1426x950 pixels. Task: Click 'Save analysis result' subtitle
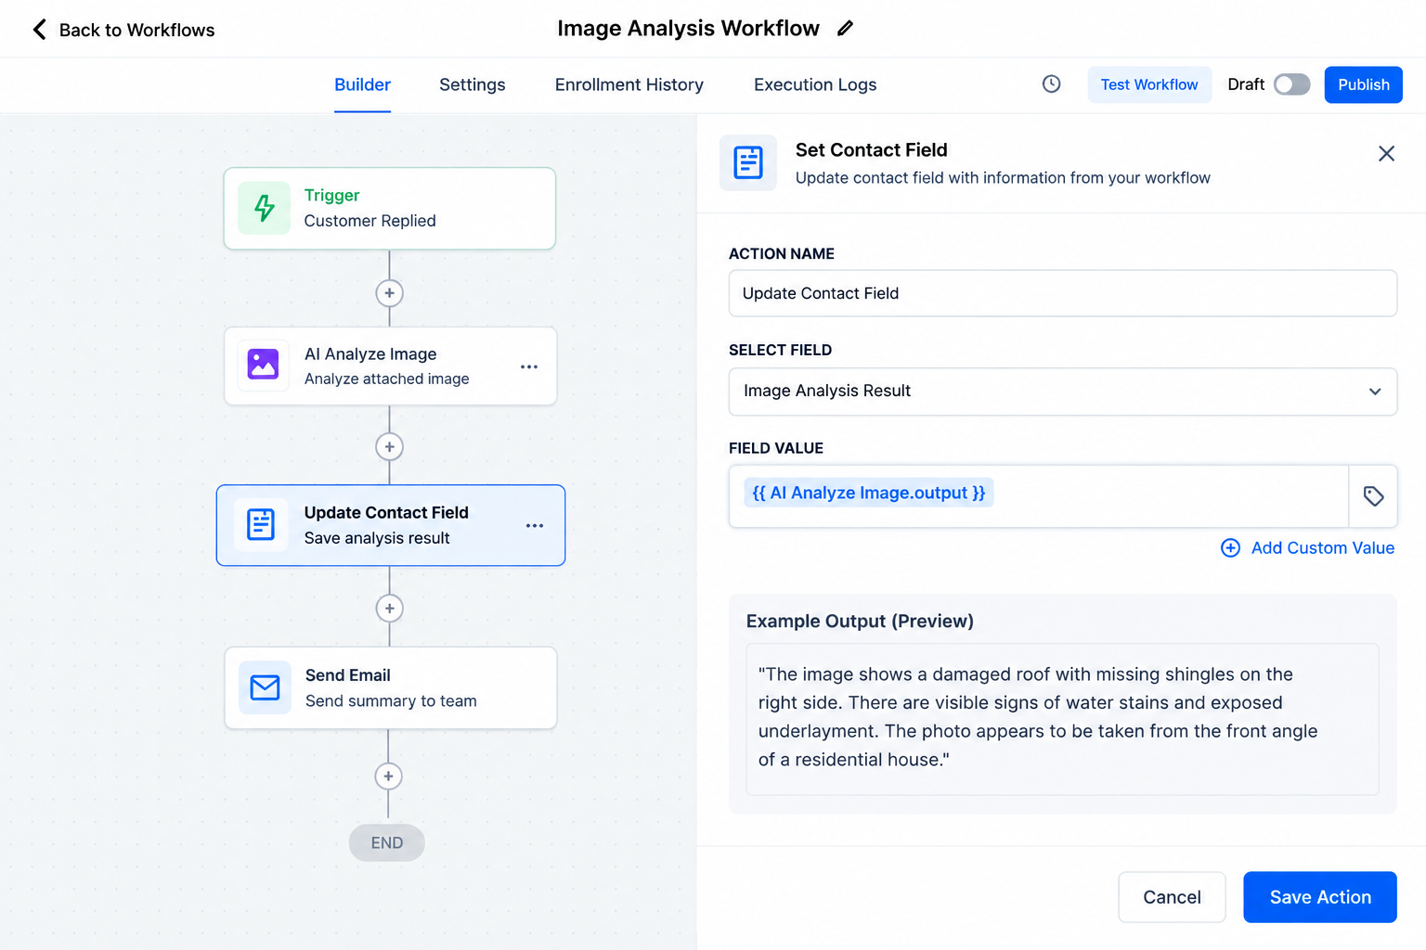[377, 538]
